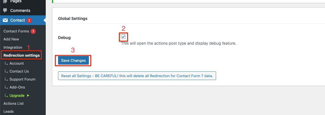
Task: Click the Contact envelope icon
Action: 5,20
